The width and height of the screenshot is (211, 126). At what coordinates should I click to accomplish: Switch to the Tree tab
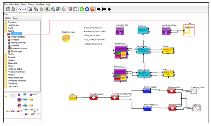[x=15, y=18]
